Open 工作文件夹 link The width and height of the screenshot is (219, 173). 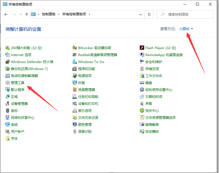(x=154, y=76)
